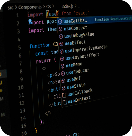Pick useLayoutEffect suggestion
The width and height of the screenshot is (132, 136).
tap(82, 56)
